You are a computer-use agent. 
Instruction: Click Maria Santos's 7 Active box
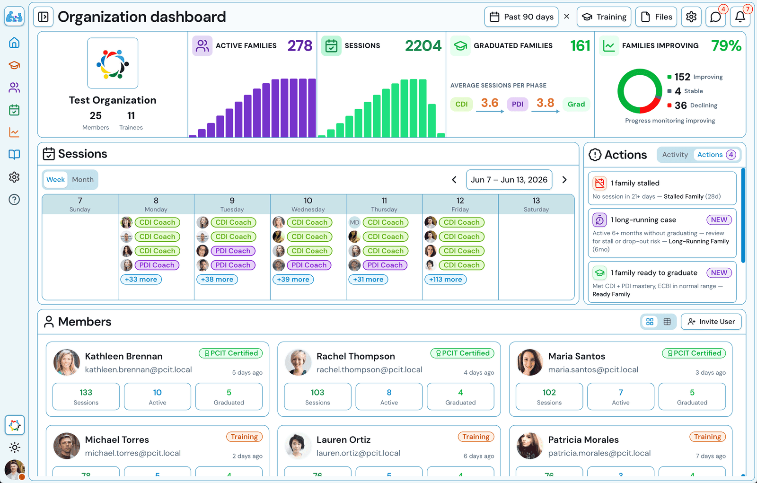click(x=621, y=396)
